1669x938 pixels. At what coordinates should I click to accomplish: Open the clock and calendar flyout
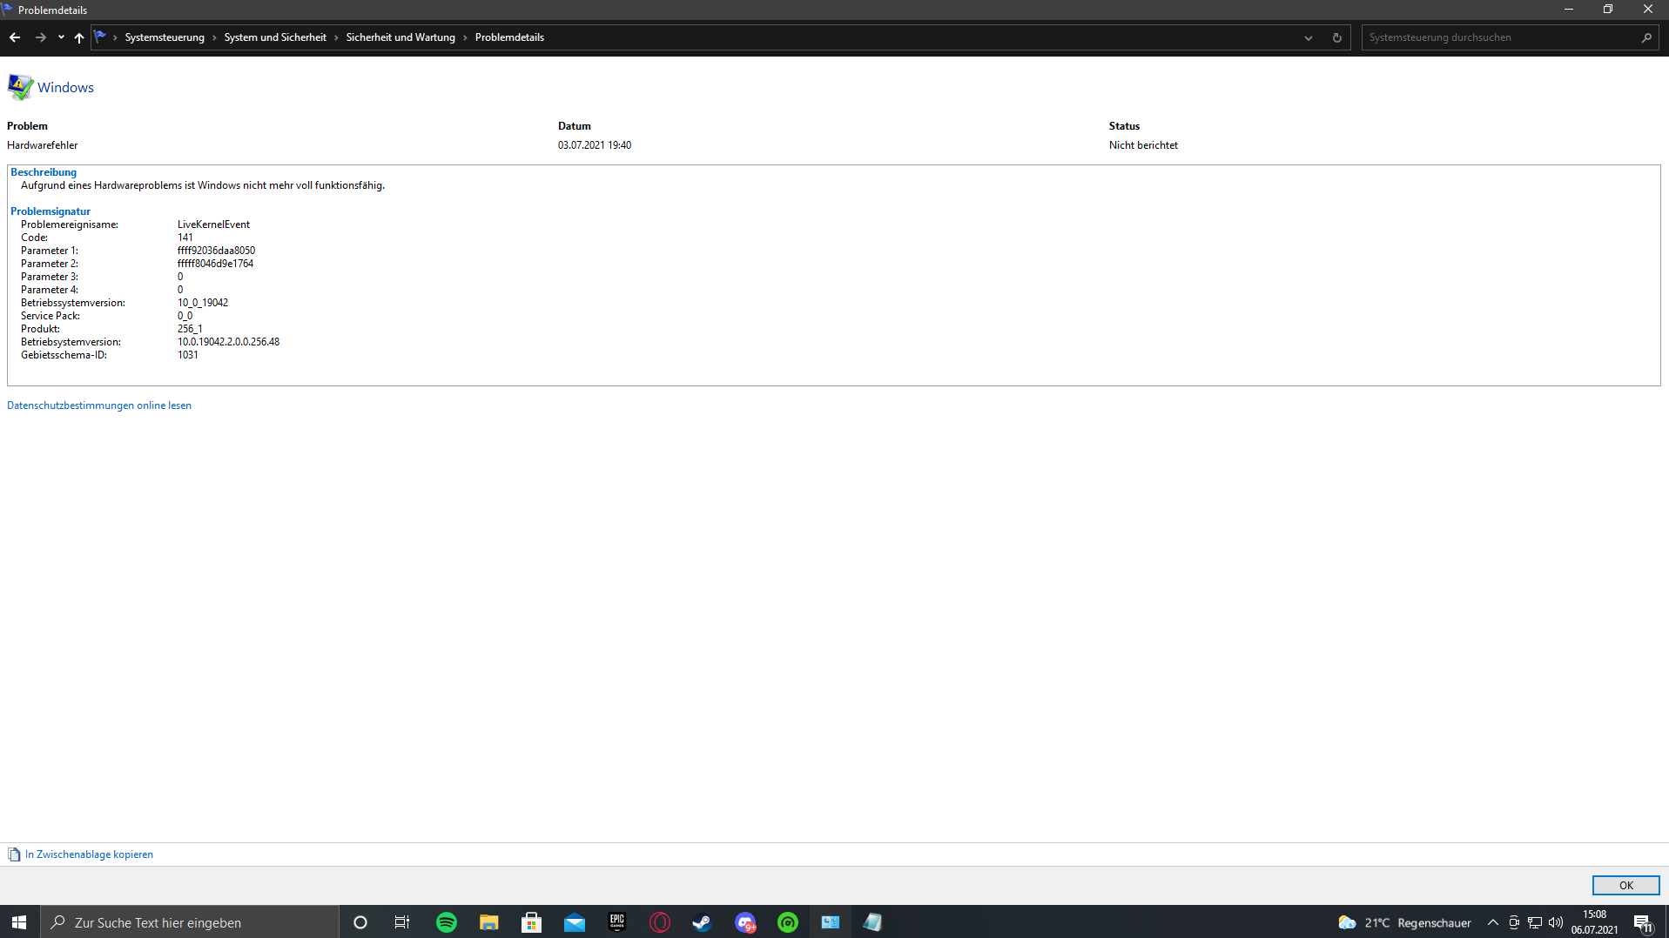tap(1595, 922)
